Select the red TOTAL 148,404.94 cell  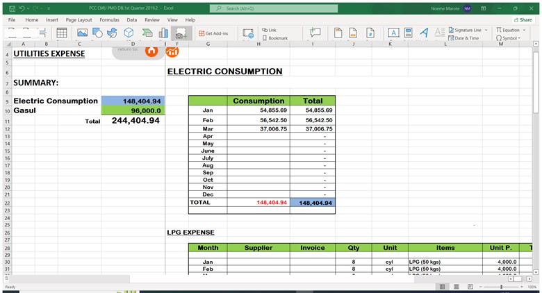(x=258, y=203)
